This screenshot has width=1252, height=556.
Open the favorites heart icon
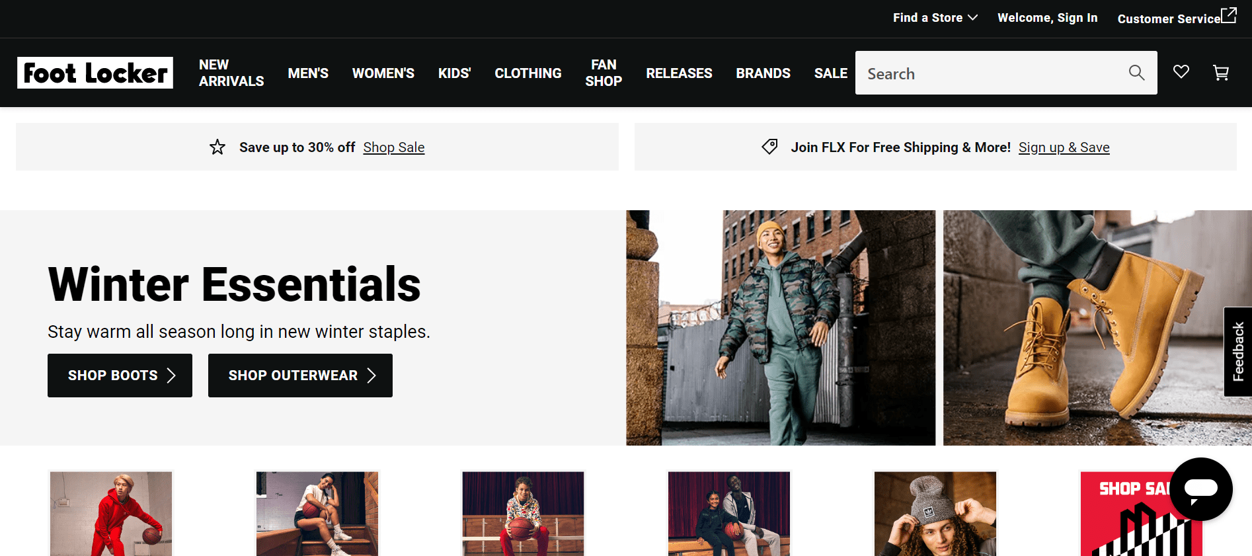[x=1181, y=72]
